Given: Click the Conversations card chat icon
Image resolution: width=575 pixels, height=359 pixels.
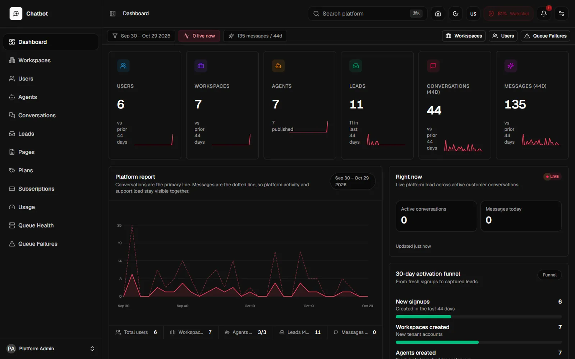Looking at the screenshot, I should (x=433, y=66).
